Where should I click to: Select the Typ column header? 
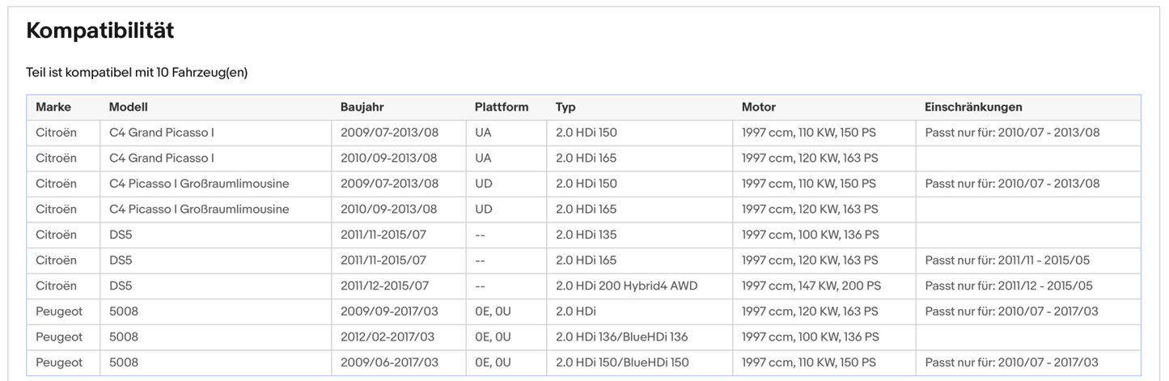coord(565,107)
